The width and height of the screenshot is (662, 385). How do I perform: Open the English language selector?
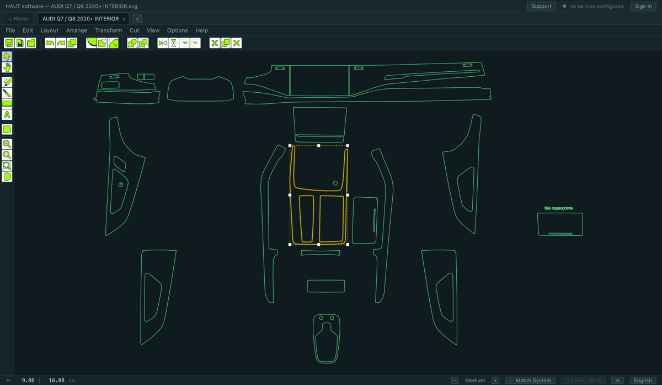[x=643, y=380]
